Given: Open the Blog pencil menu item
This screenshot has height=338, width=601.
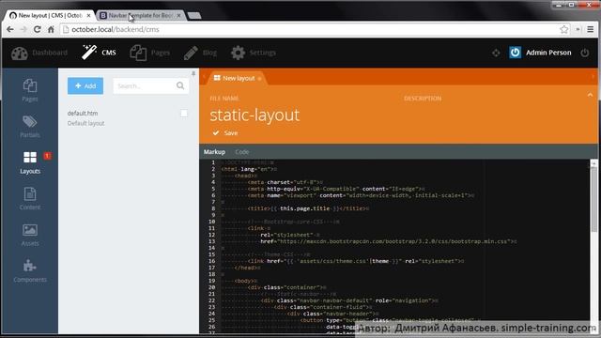Looking at the screenshot, I should [x=200, y=53].
